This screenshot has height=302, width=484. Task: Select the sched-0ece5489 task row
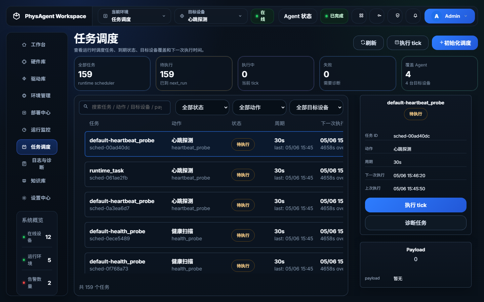pos(214,235)
